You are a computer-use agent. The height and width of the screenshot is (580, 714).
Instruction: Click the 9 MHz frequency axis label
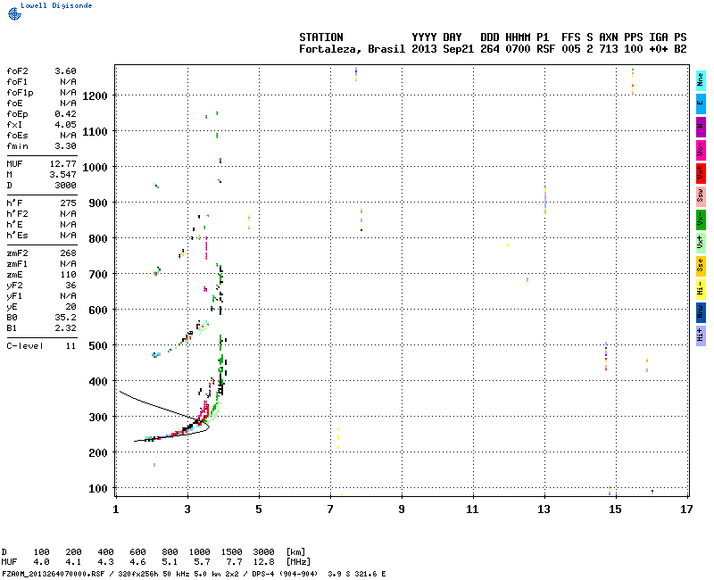(x=402, y=510)
